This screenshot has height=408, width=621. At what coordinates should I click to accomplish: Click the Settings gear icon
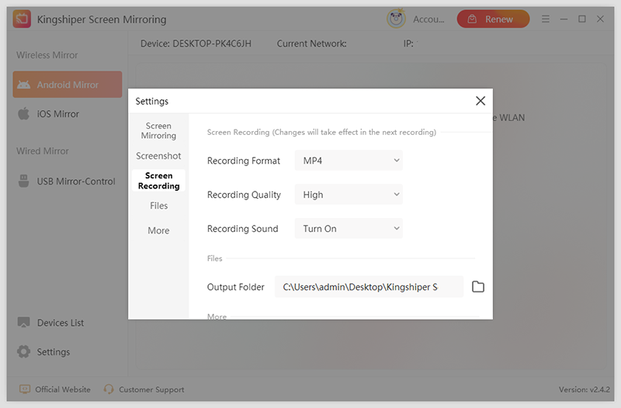[x=24, y=351]
